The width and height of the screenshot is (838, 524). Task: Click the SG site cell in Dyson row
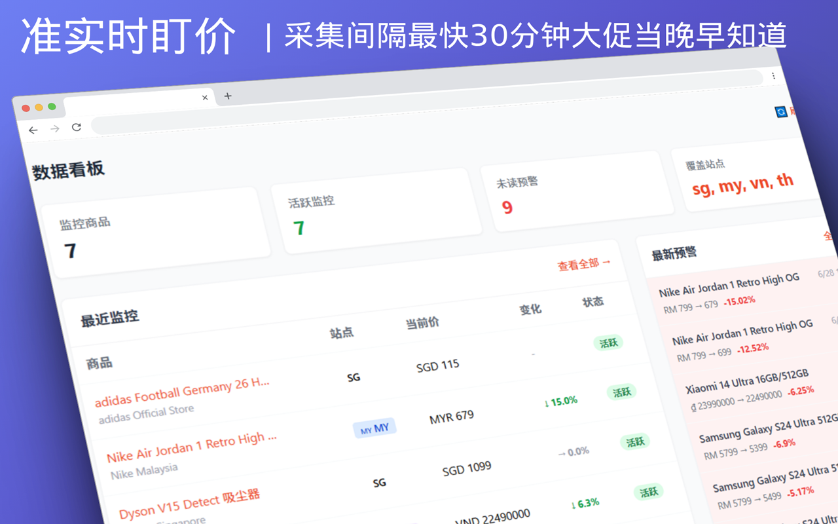[x=380, y=483]
